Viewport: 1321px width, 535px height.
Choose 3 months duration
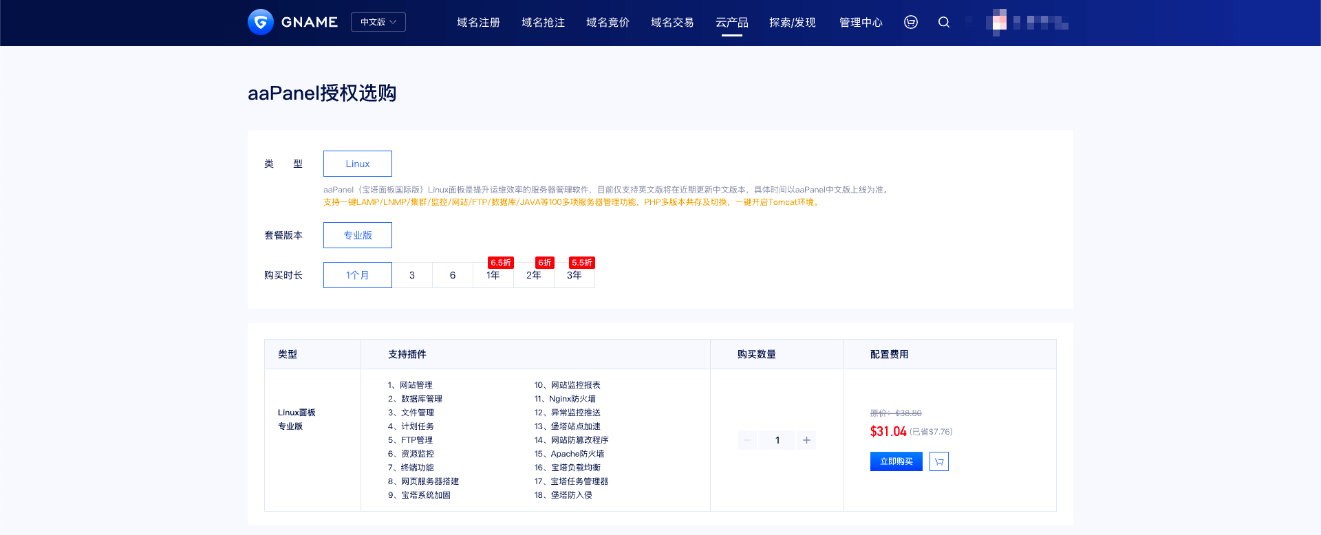coord(412,275)
